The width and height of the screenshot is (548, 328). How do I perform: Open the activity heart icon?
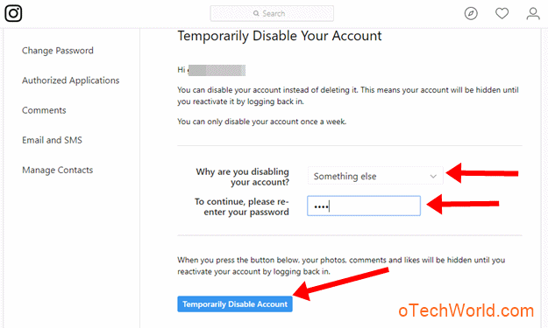pyautogui.click(x=502, y=14)
